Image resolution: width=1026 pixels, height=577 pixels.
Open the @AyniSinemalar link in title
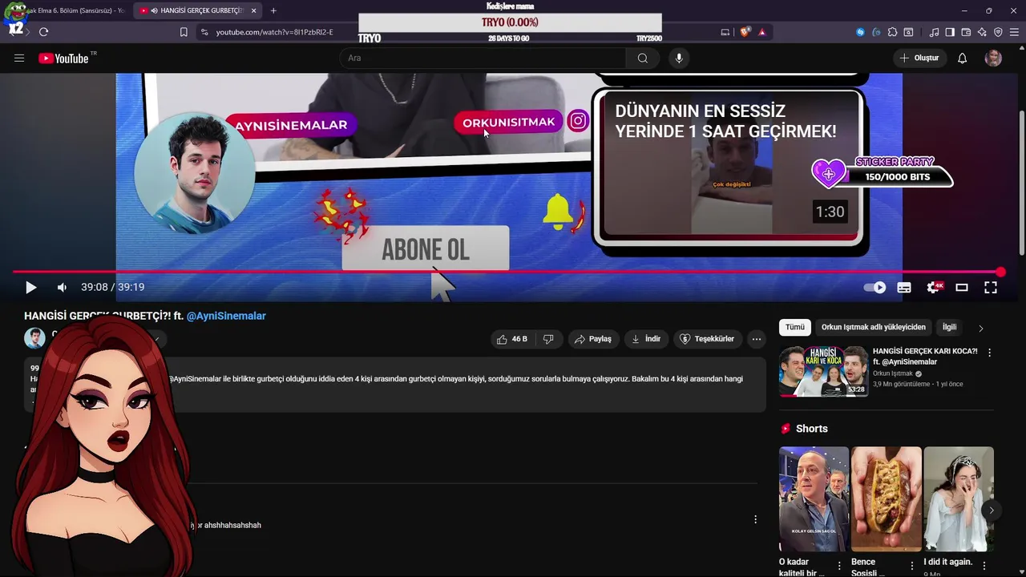pos(226,316)
